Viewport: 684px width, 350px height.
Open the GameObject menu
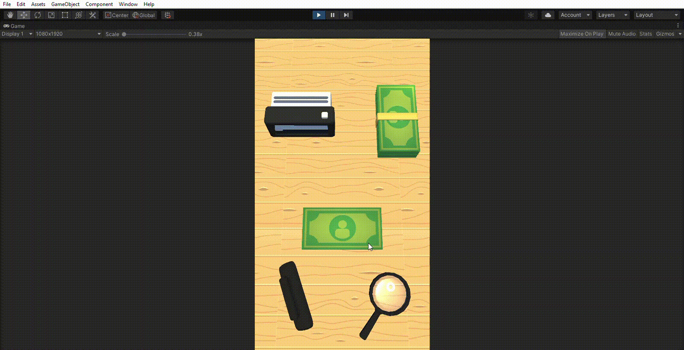click(x=65, y=4)
